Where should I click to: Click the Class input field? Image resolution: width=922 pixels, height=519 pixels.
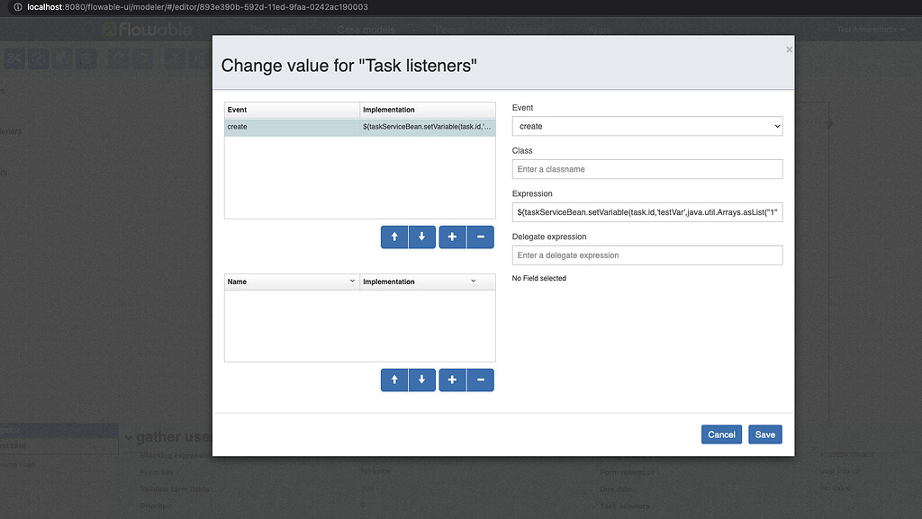646,168
